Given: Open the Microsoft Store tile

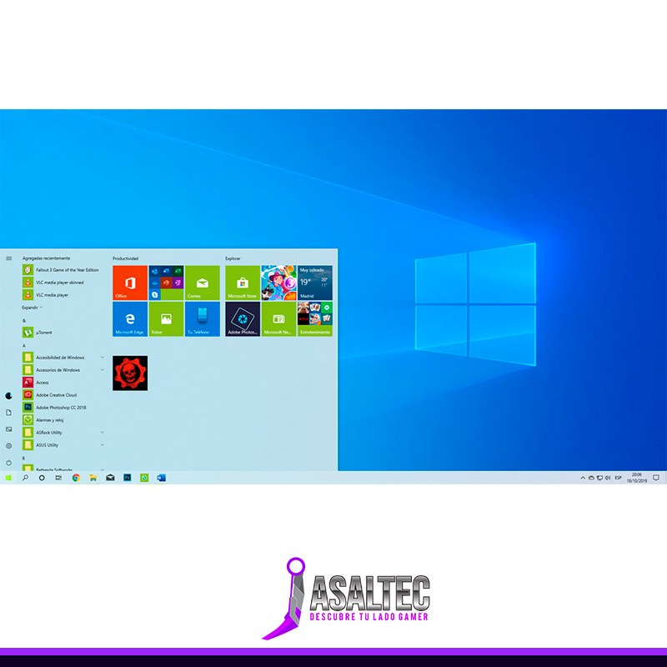Looking at the screenshot, I should 243,283.
